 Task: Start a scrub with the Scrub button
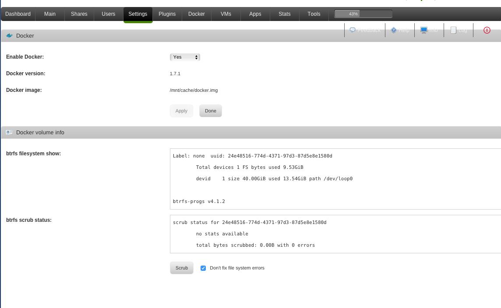(x=181, y=268)
